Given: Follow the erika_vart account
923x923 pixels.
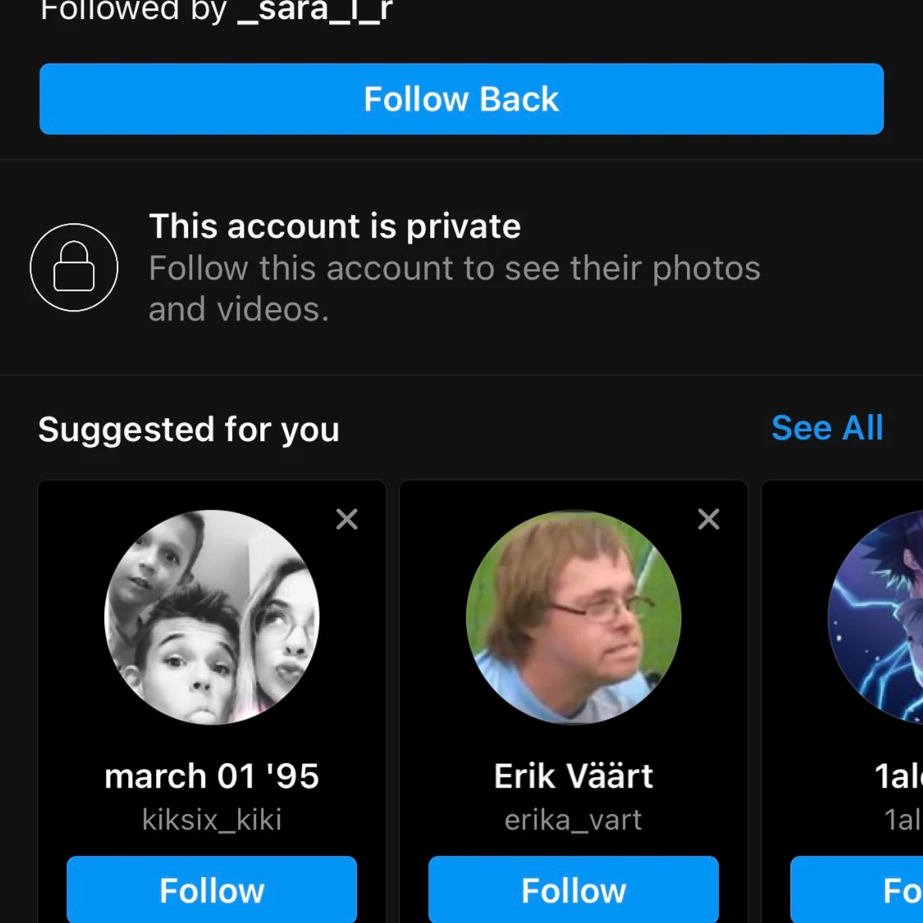Looking at the screenshot, I should tap(573, 890).
